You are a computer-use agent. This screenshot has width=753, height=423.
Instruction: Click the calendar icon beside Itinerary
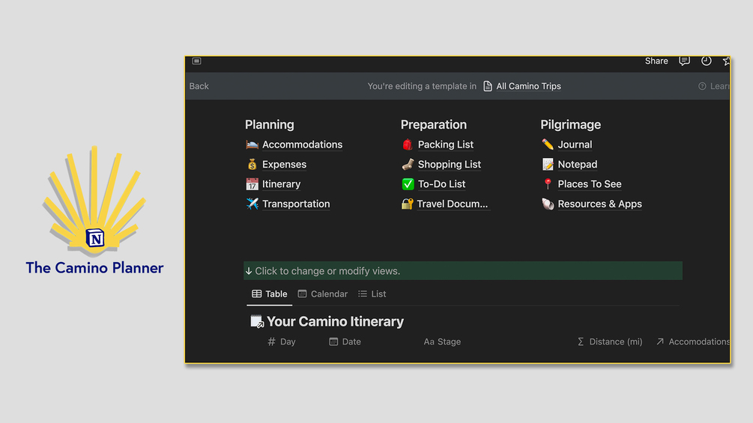click(252, 184)
